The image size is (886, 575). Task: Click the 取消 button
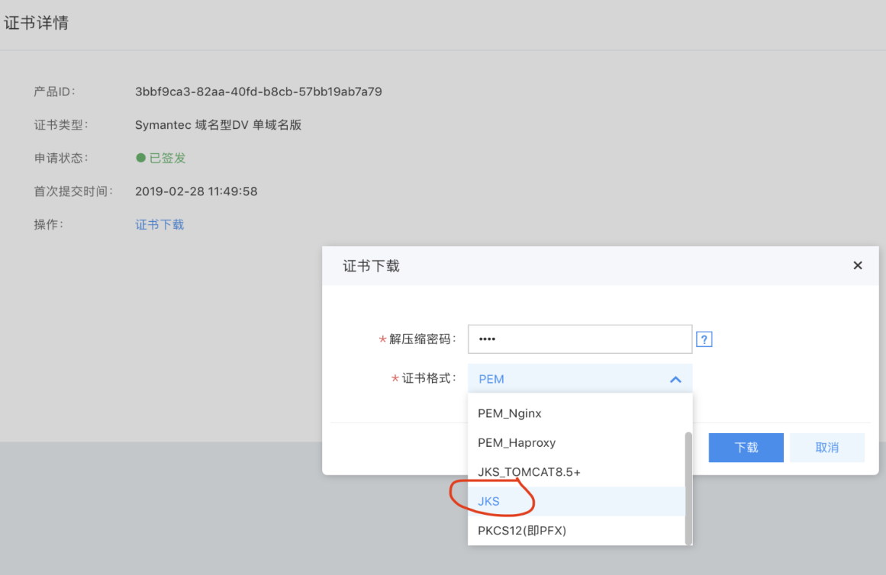click(x=826, y=448)
